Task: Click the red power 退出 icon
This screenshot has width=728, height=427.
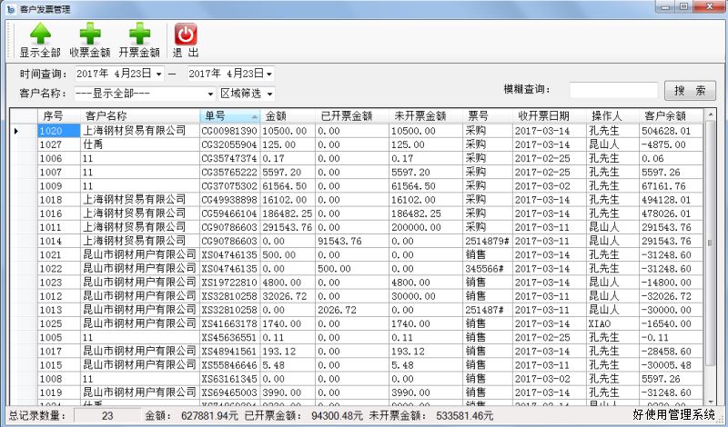Action: [x=186, y=34]
